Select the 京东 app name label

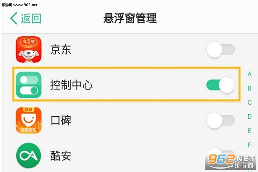pos(61,50)
